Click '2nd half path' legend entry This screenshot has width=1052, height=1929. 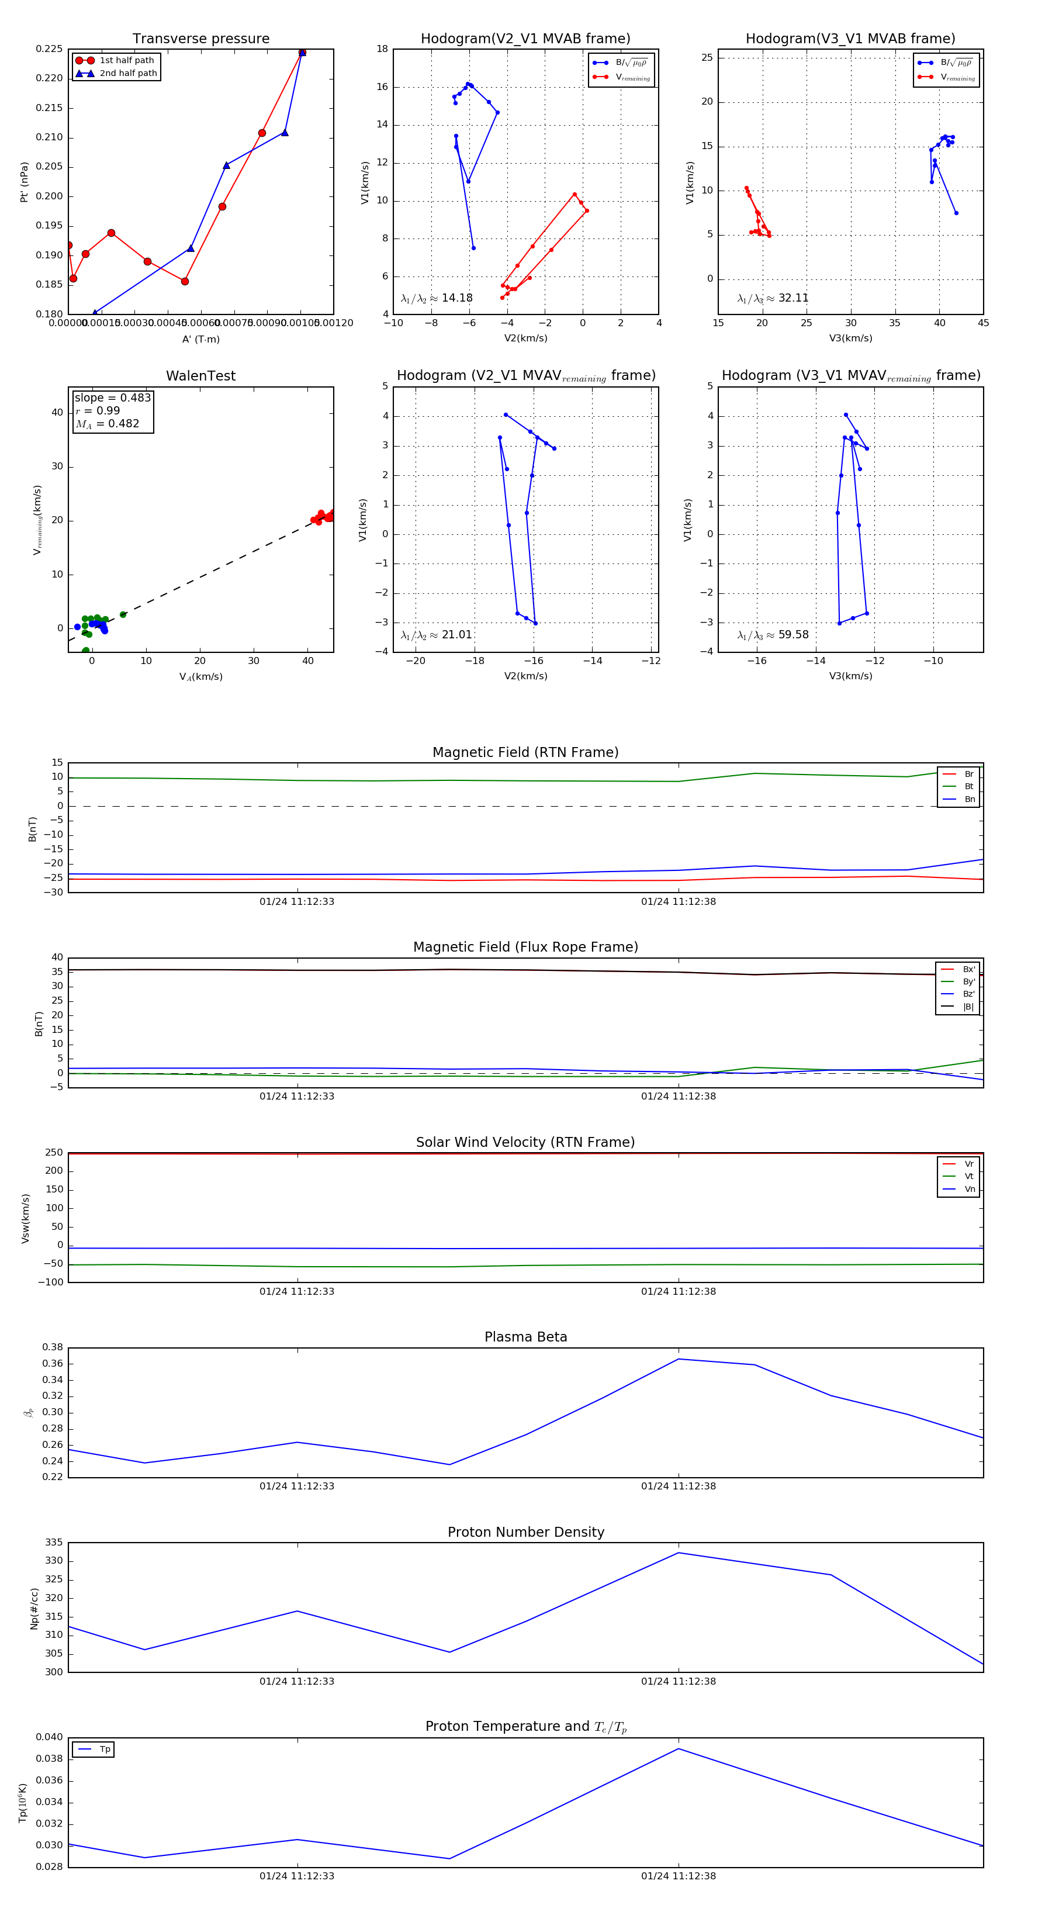click(116, 74)
